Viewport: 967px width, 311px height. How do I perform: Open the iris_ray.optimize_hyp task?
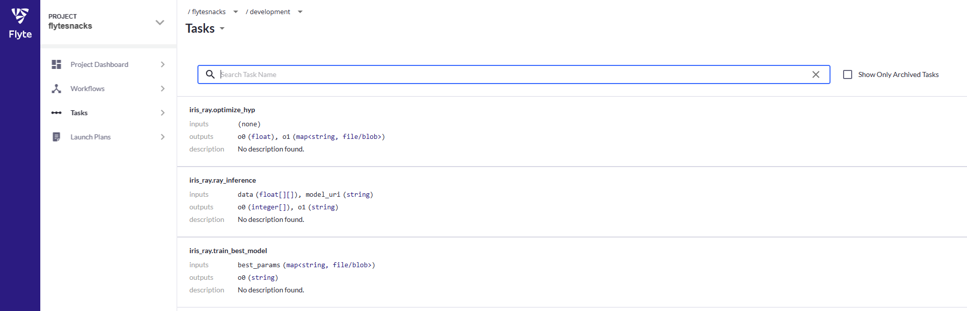222,110
